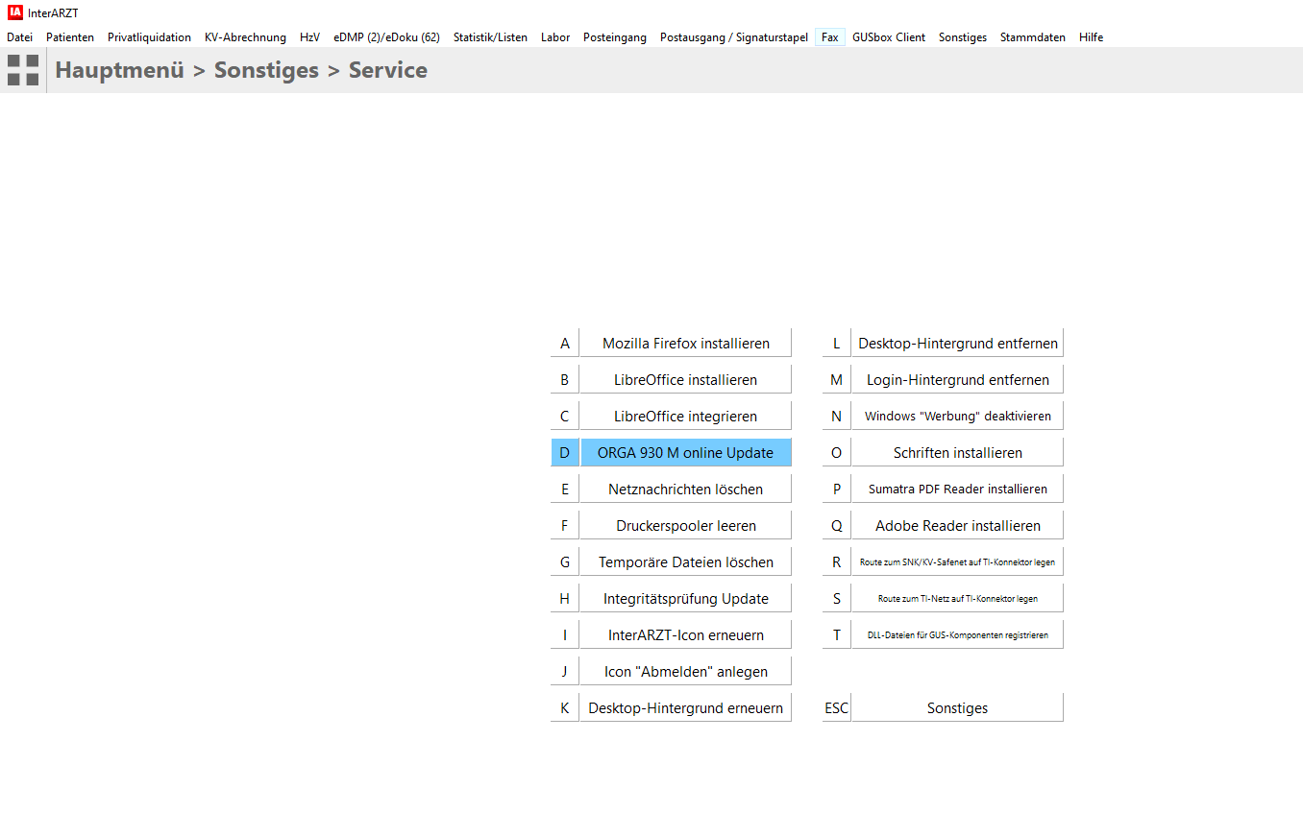Open the Privatliquidation menu
The height and width of the screenshot is (836, 1303).
pyautogui.click(x=149, y=37)
